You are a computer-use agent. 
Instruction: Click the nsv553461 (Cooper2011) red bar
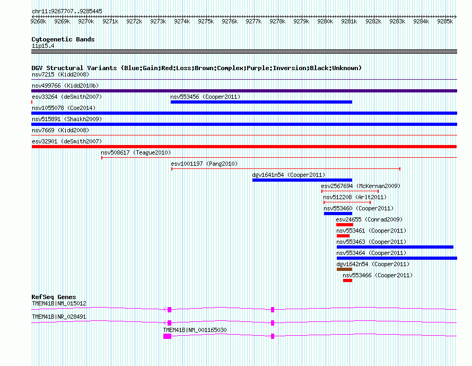pyautogui.click(x=343, y=236)
